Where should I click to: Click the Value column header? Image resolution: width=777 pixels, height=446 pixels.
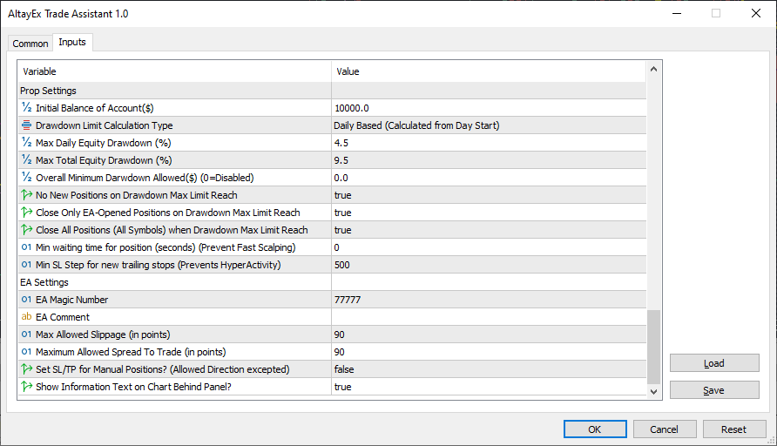[489, 71]
